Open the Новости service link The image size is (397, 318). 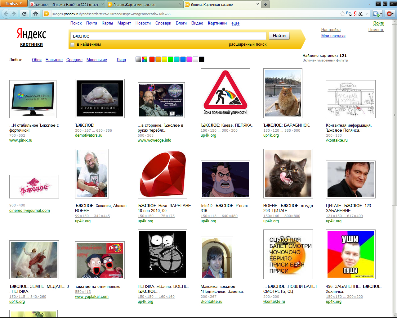[x=143, y=23]
